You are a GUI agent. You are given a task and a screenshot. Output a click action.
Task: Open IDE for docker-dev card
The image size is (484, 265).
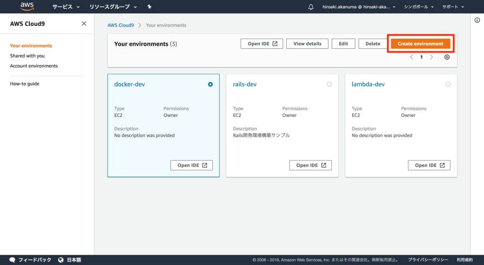tap(191, 165)
